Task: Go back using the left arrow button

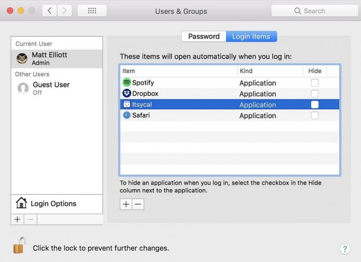Action: click(x=49, y=11)
